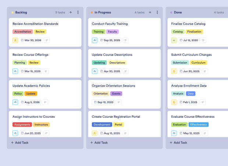This screenshot has height=166, width=228.
Task: Click description icon on Finalize Course Catalog card
Action: pyautogui.click(x=203, y=40)
